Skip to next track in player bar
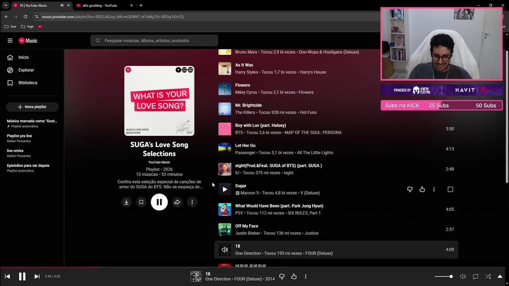 tap(37, 276)
